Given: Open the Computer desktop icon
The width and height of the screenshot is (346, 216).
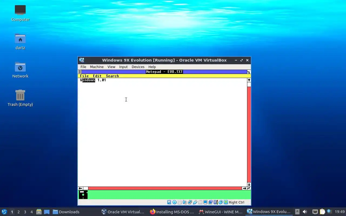Looking at the screenshot, I should (x=20, y=13).
